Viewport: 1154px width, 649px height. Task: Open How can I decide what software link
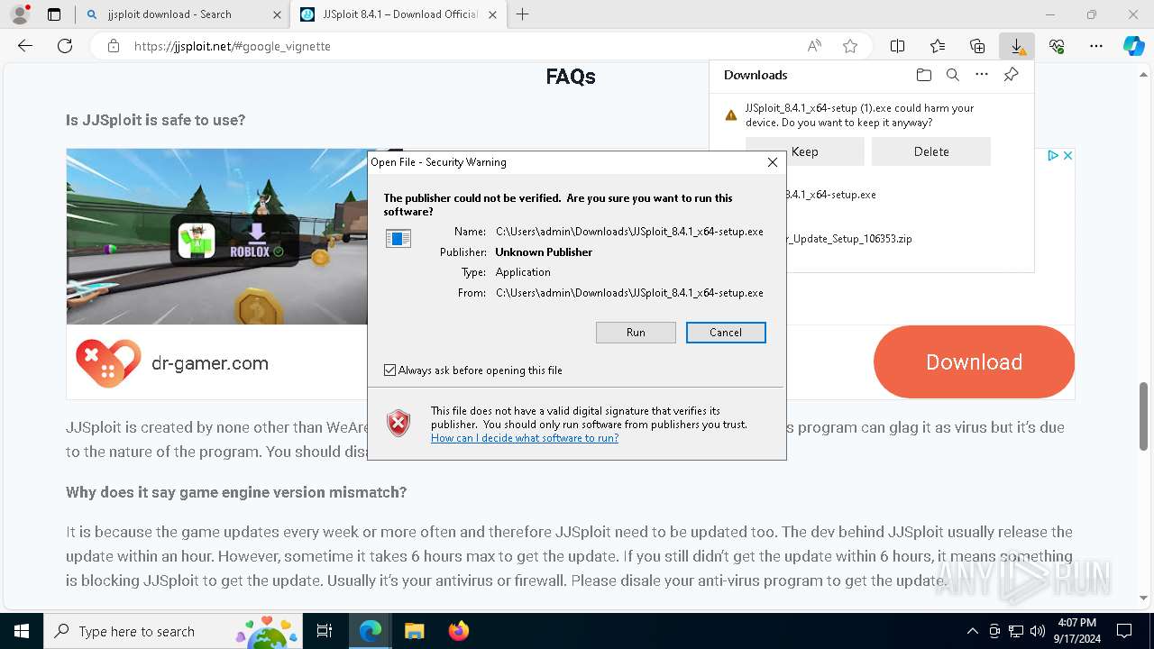(525, 438)
